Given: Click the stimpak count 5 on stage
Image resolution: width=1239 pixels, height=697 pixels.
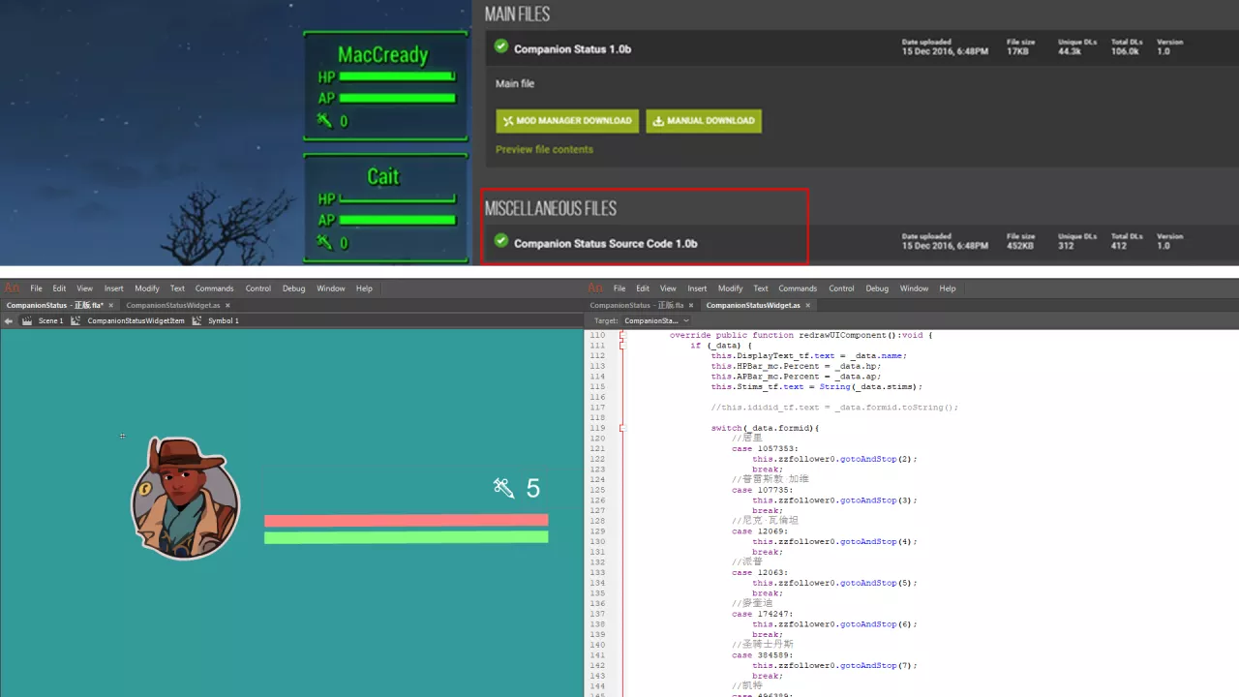Looking at the screenshot, I should pyautogui.click(x=533, y=489).
